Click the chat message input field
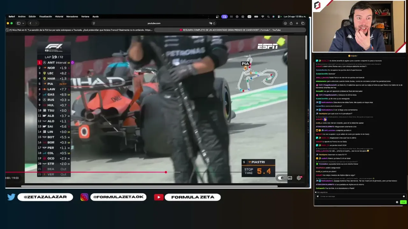408x229 pixels. click(360, 196)
